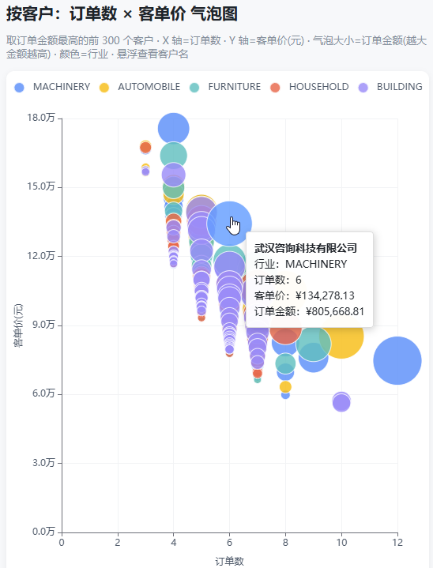The height and width of the screenshot is (568, 433).
Task: Click the purple BUILDING legend dot
Action: 363,88
